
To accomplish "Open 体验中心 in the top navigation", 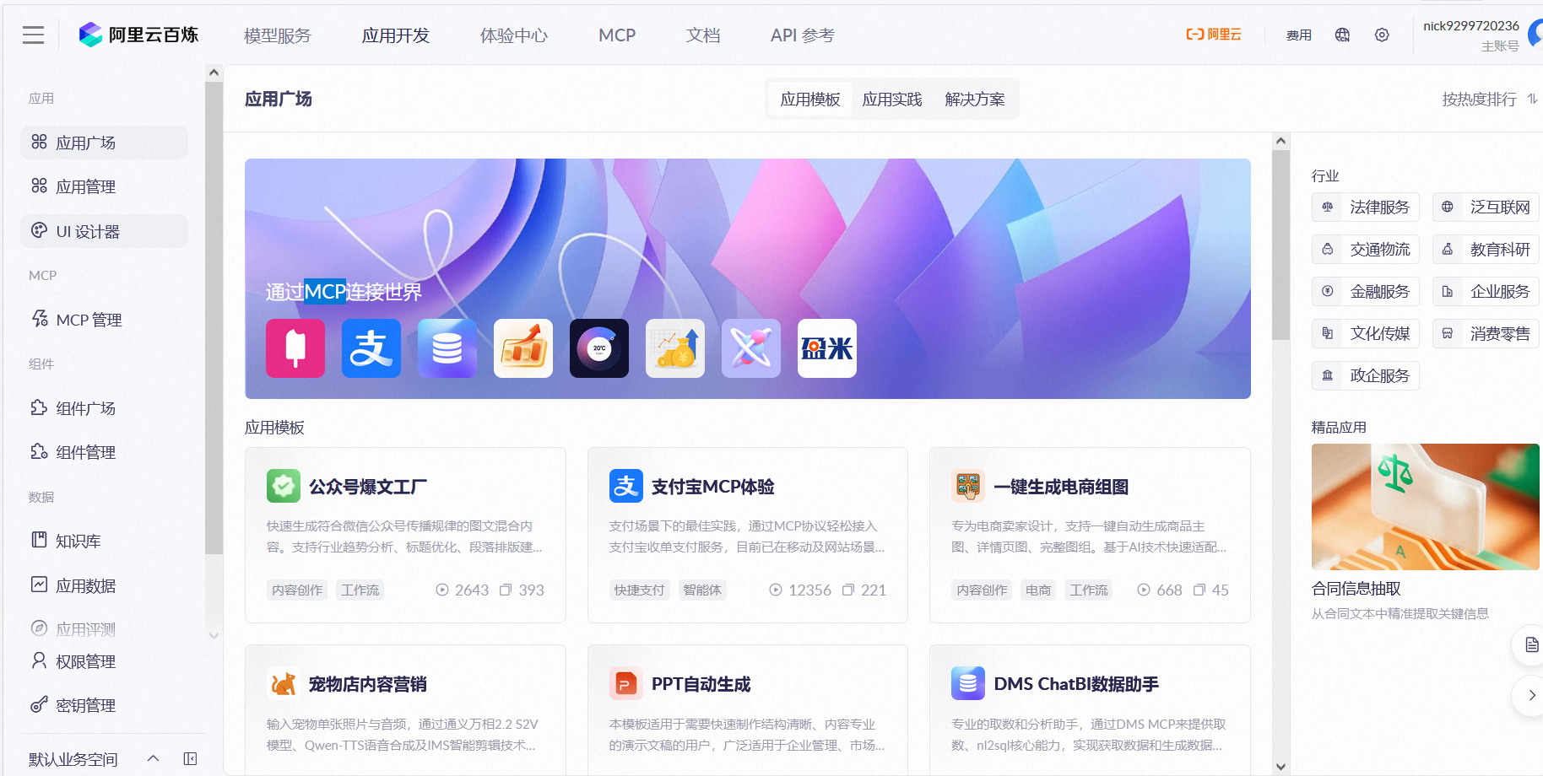I will pos(514,35).
